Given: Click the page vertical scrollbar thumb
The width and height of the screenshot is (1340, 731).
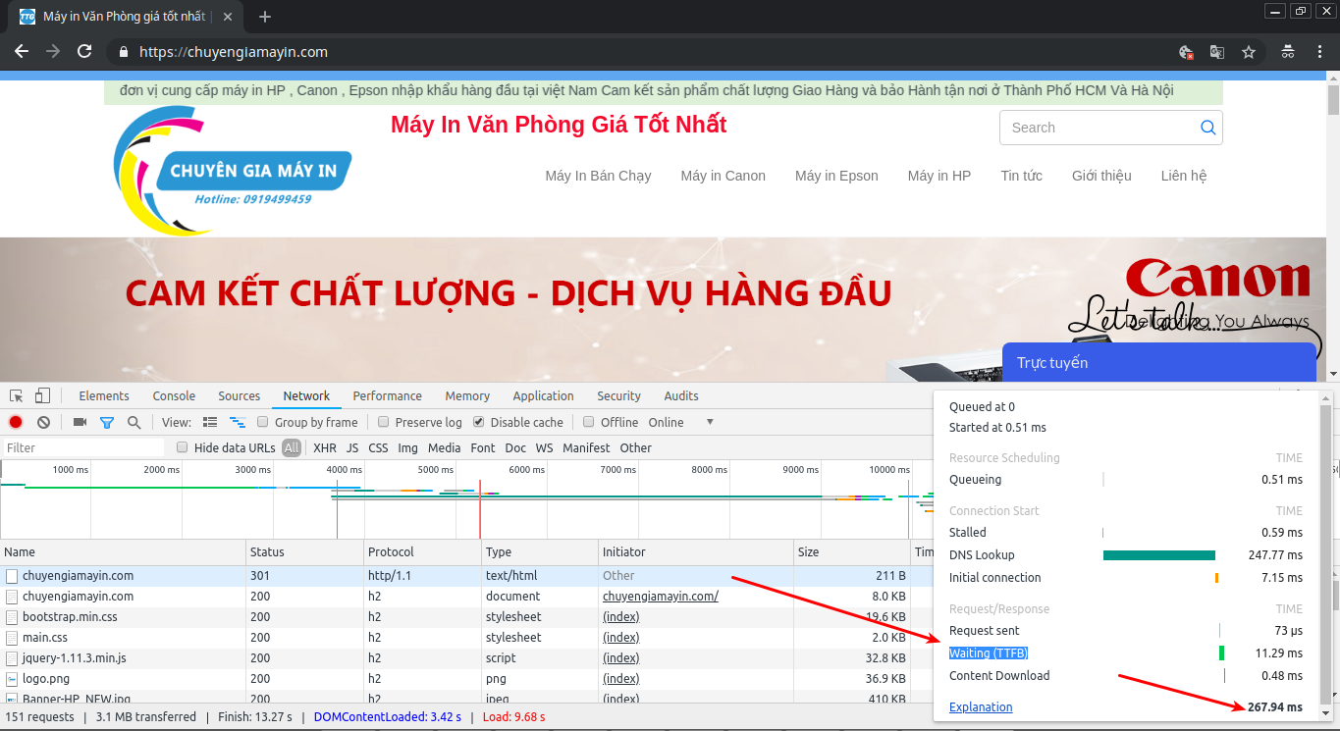Looking at the screenshot, I should (x=1333, y=100).
